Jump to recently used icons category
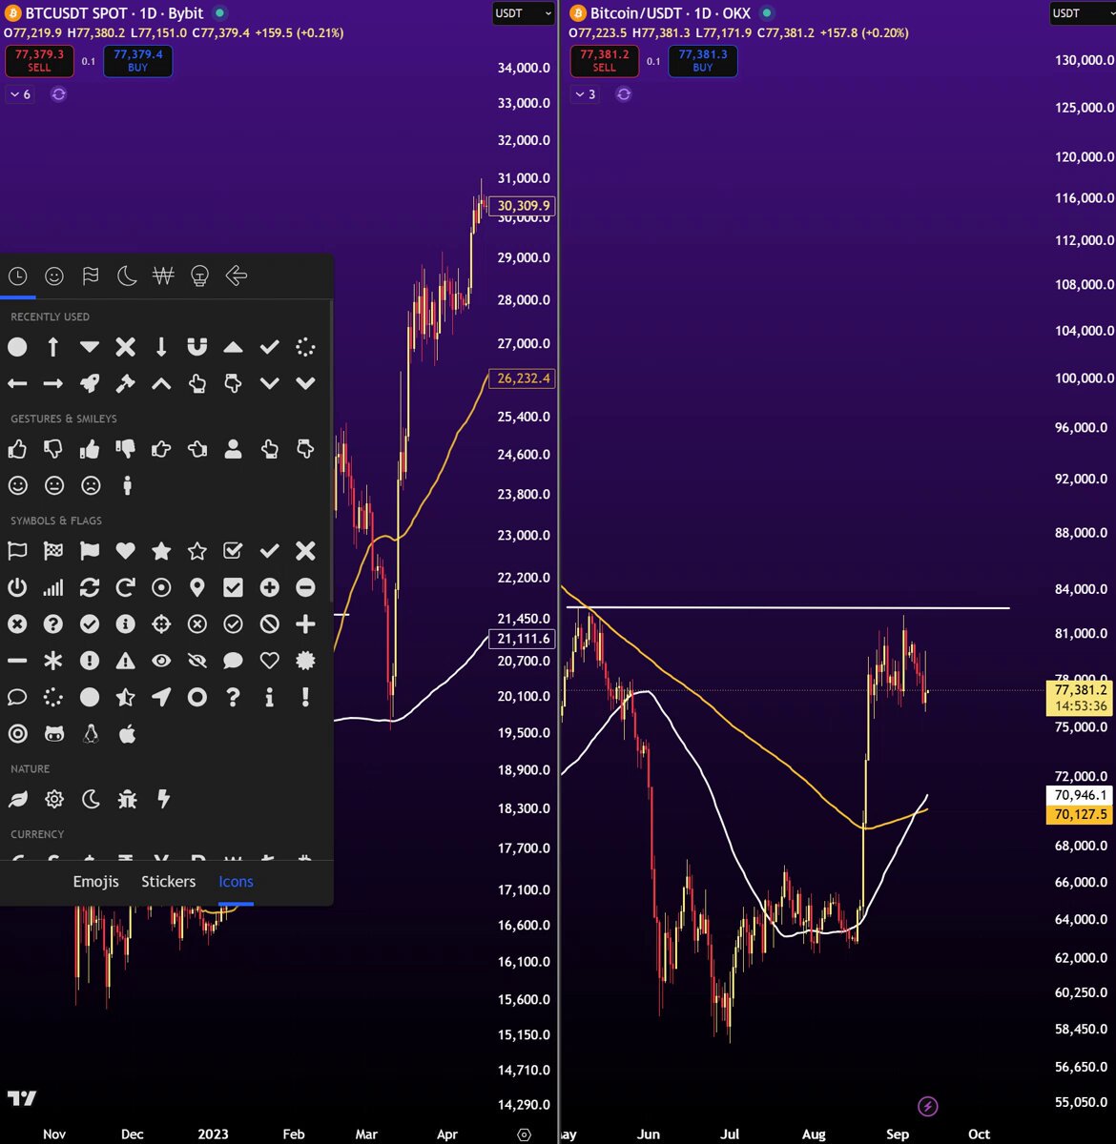 17,276
